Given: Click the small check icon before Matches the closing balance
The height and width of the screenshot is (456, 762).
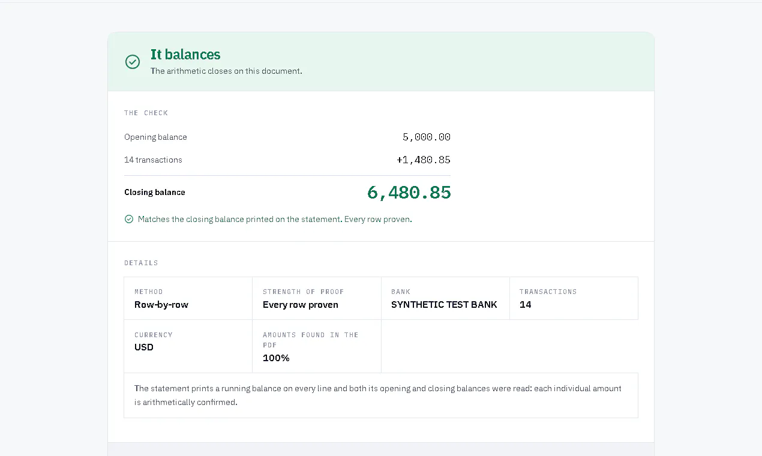Looking at the screenshot, I should tap(128, 220).
